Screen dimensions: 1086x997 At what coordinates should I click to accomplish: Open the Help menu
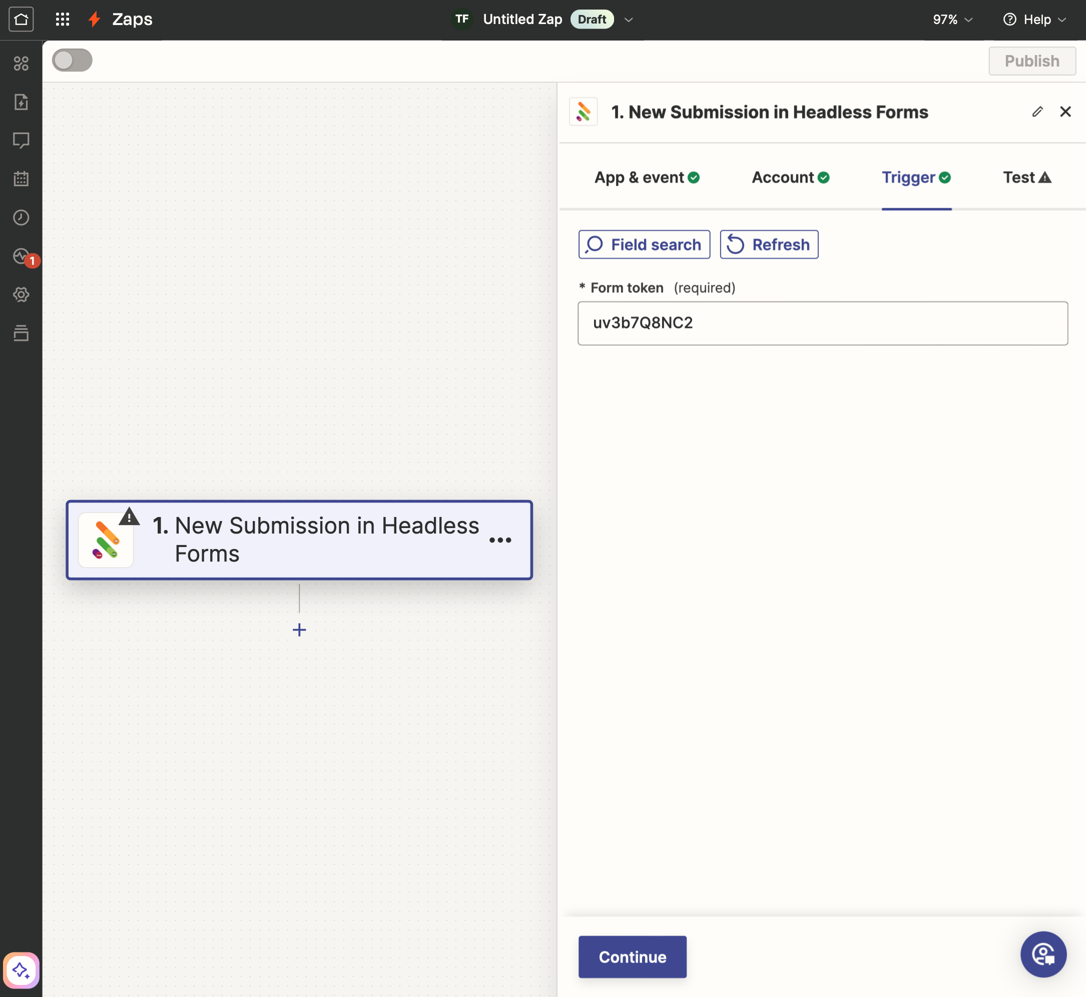click(x=1034, y=20)
